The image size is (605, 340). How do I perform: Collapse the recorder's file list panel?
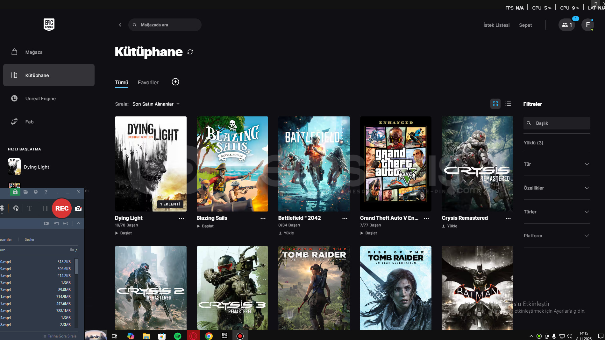pos(79,224)
